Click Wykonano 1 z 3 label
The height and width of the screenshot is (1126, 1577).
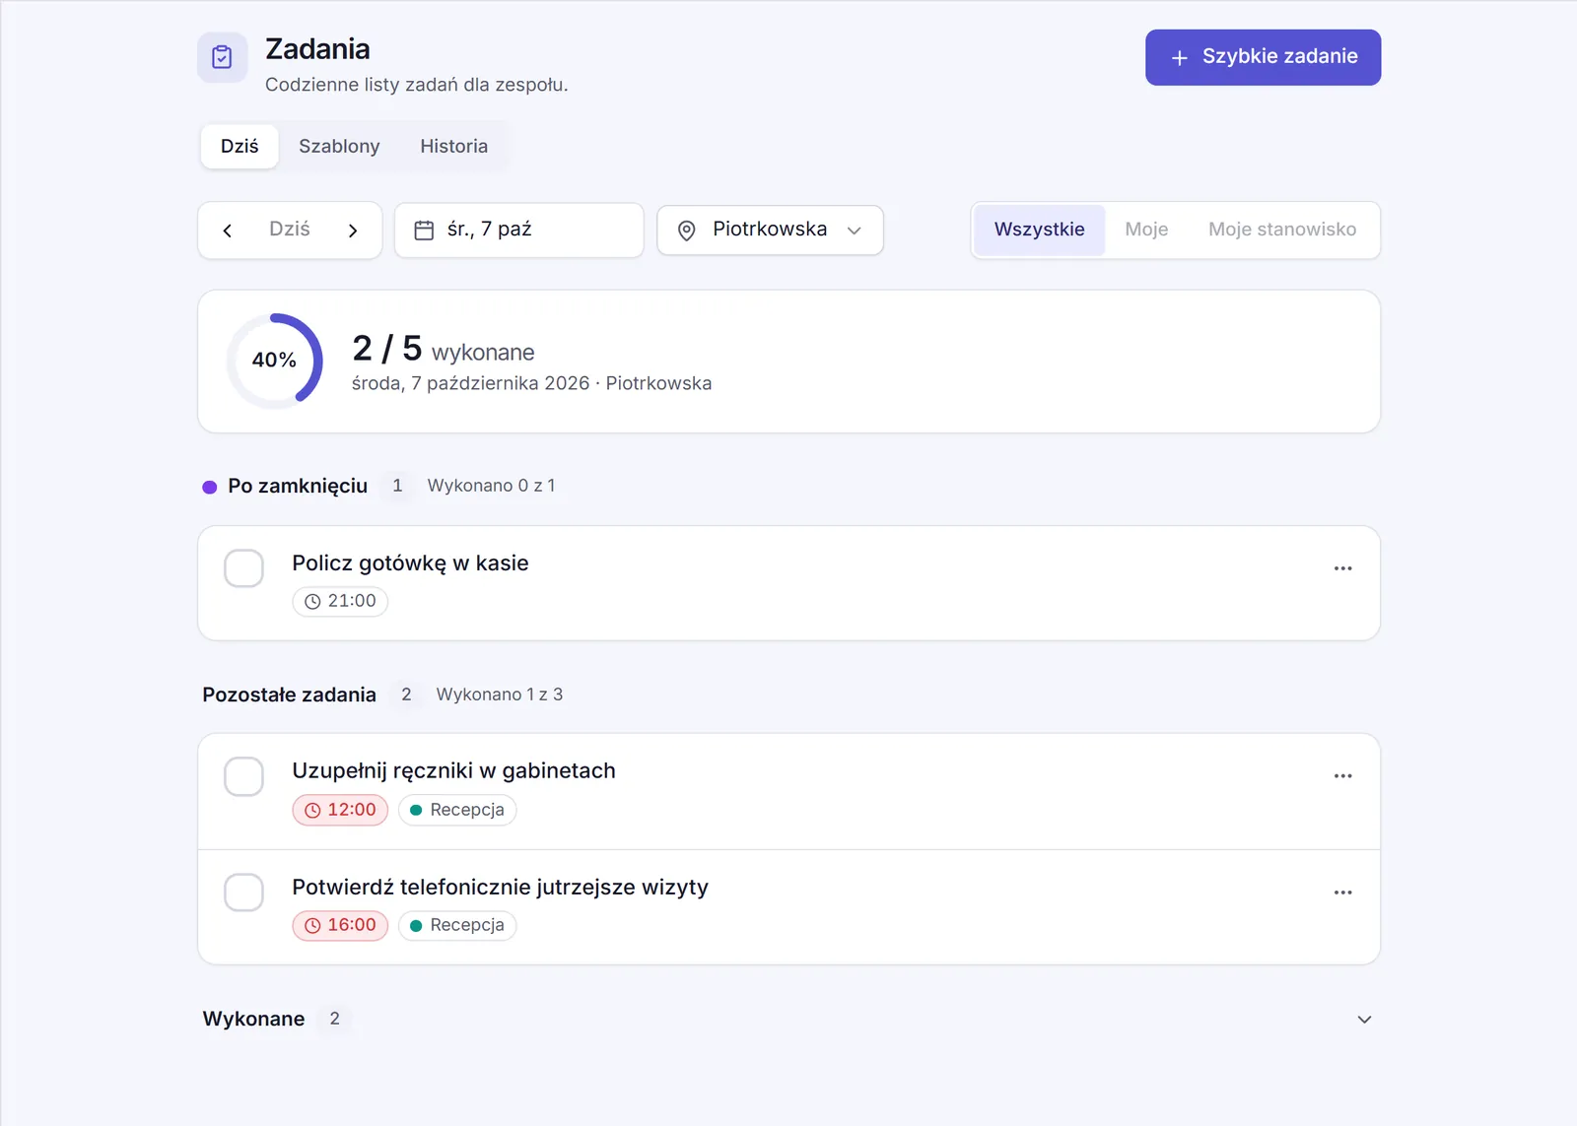500,695
